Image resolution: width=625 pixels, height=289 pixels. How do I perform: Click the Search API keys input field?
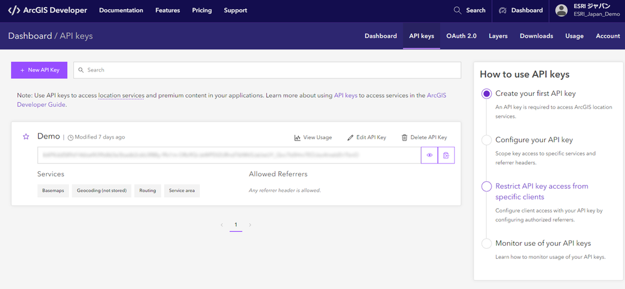coord(267,70)
